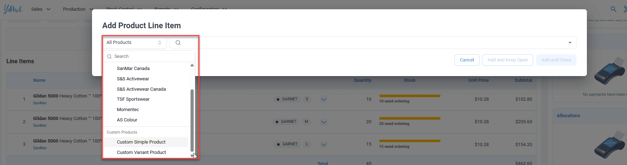The width and height of the screenshot is (627, 165).
Task: Click the YoPrint logo
Action: coord(13,9)
